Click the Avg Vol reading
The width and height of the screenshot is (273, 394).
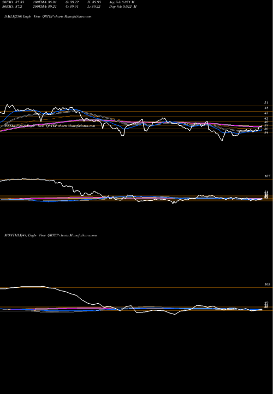(122, 2)
